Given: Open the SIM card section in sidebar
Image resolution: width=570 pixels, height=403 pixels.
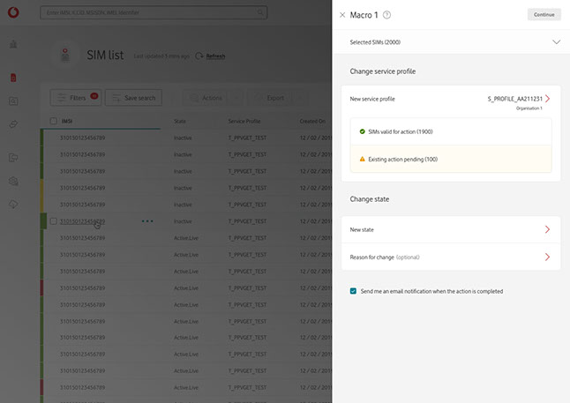Looking at the screenshot, I should [13, 78].
